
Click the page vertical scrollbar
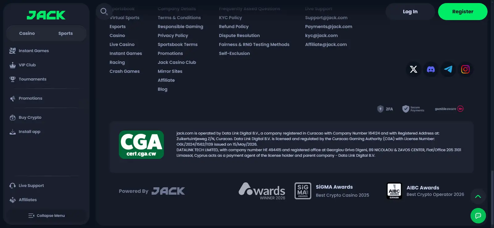(x=492, y=197)
